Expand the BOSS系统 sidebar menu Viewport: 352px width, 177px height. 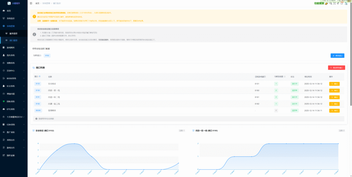tap(14, 78)
